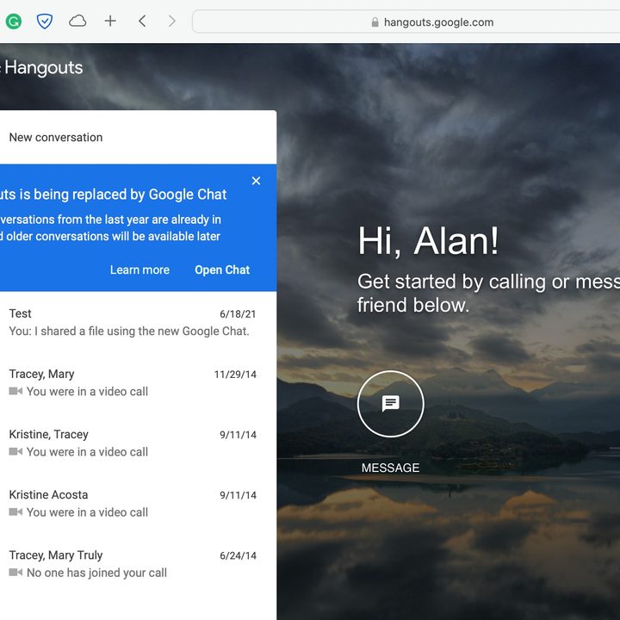
Task: Click video icon in Tracey, Mary row
Action: point(15,391)
